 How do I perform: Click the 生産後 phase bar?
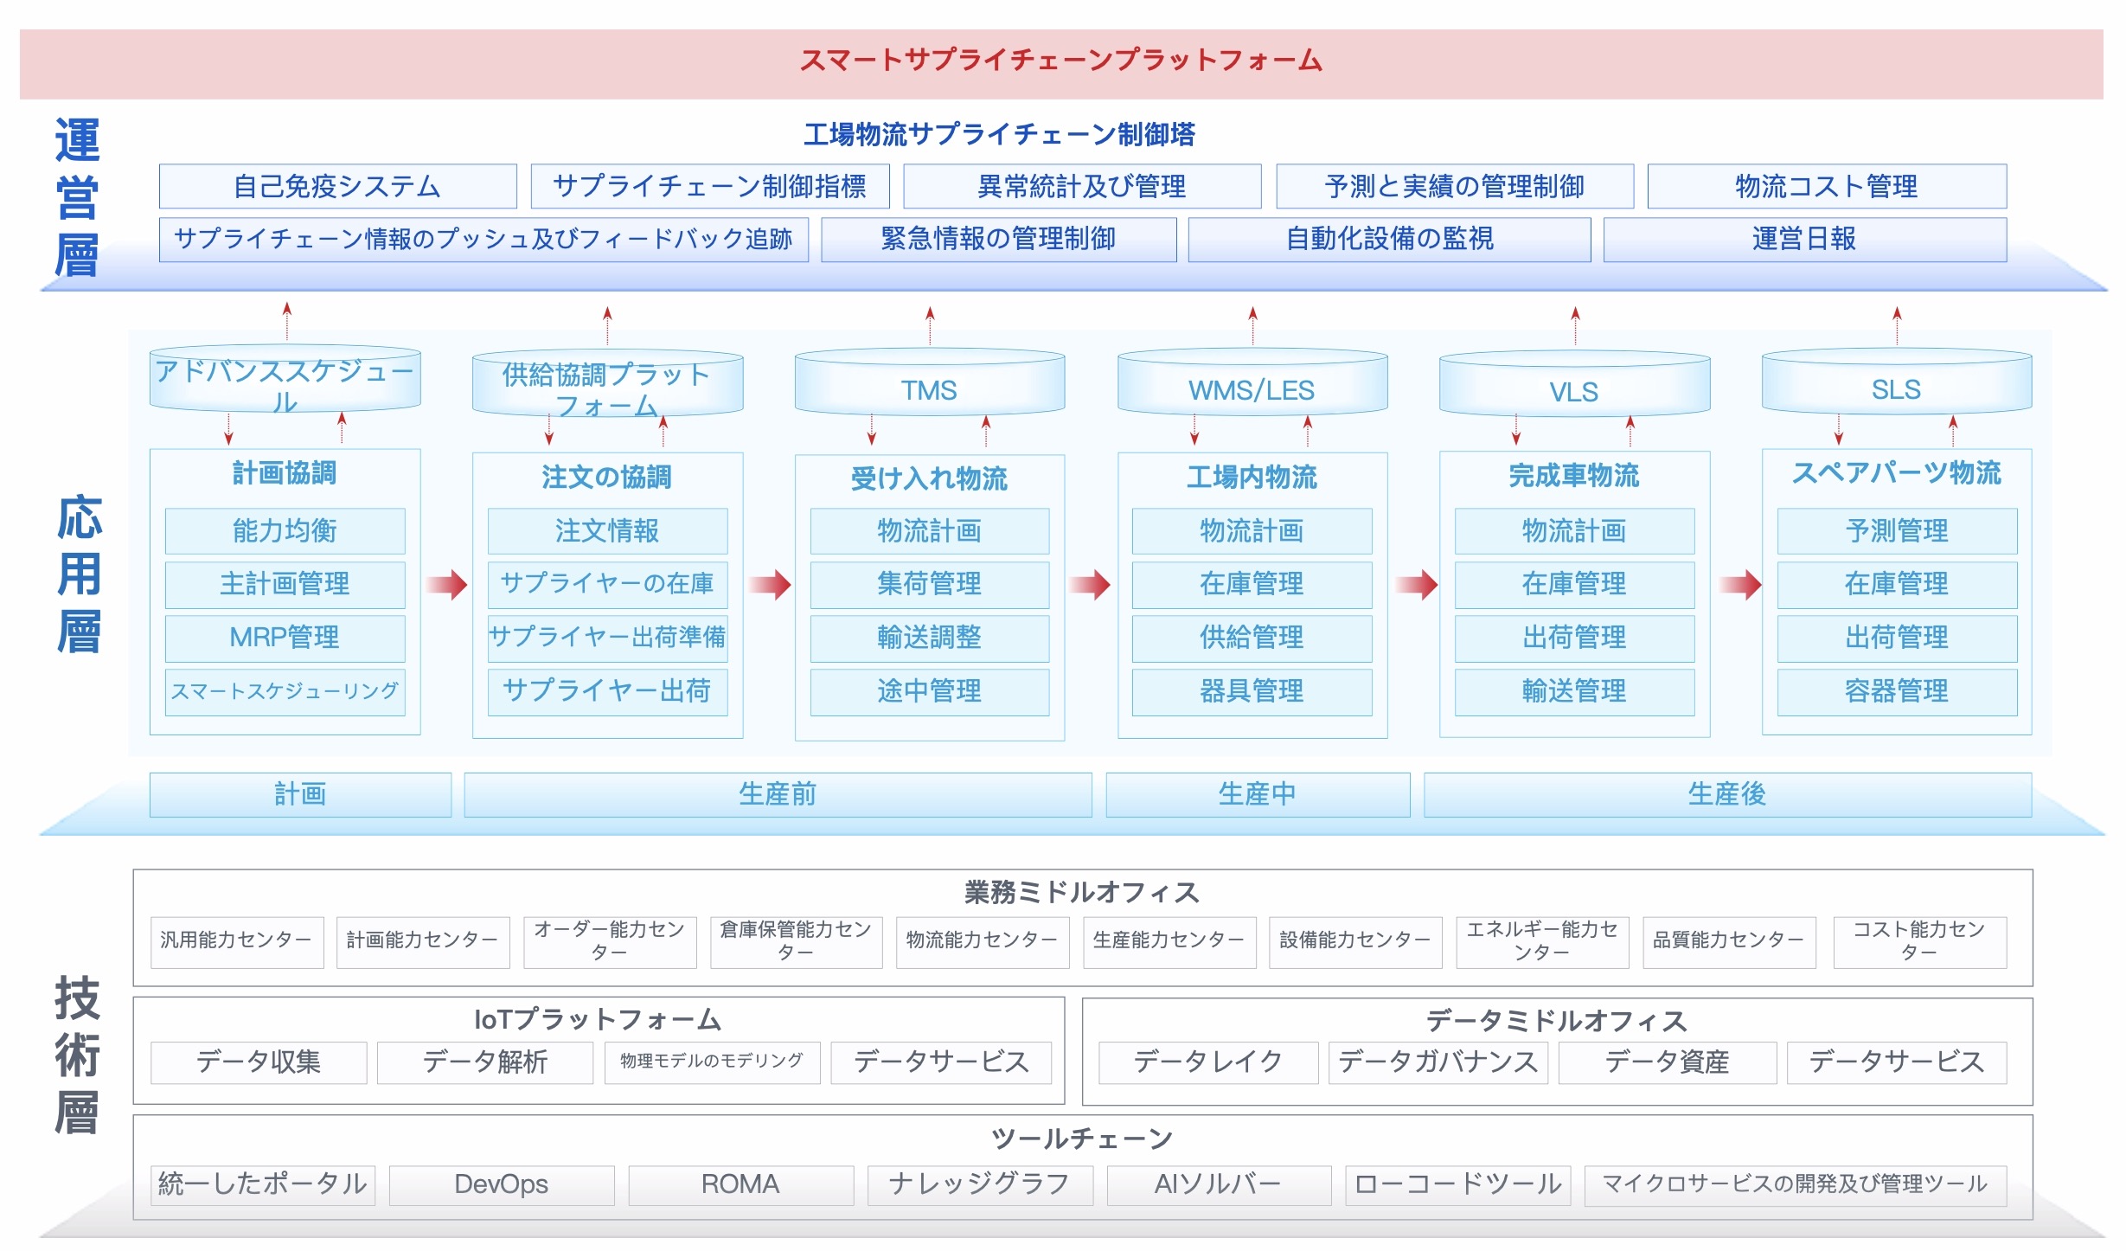1727,795
